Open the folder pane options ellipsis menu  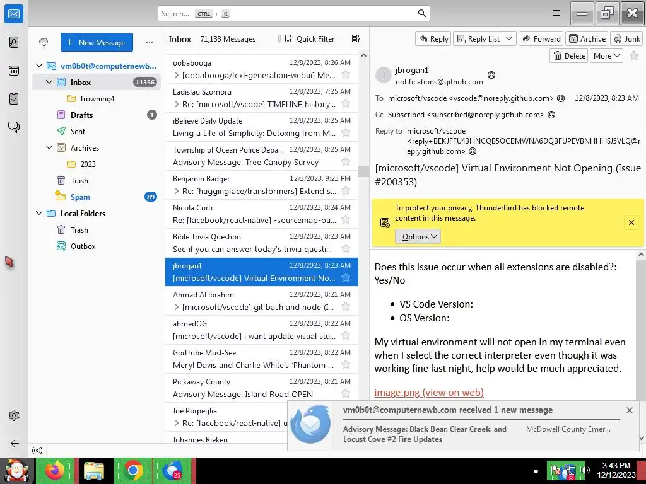[150, 42]
